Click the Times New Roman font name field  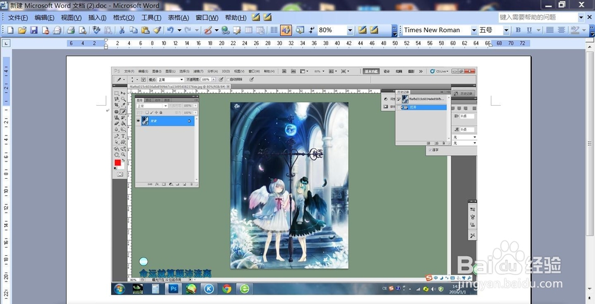(x=436, y=30)
